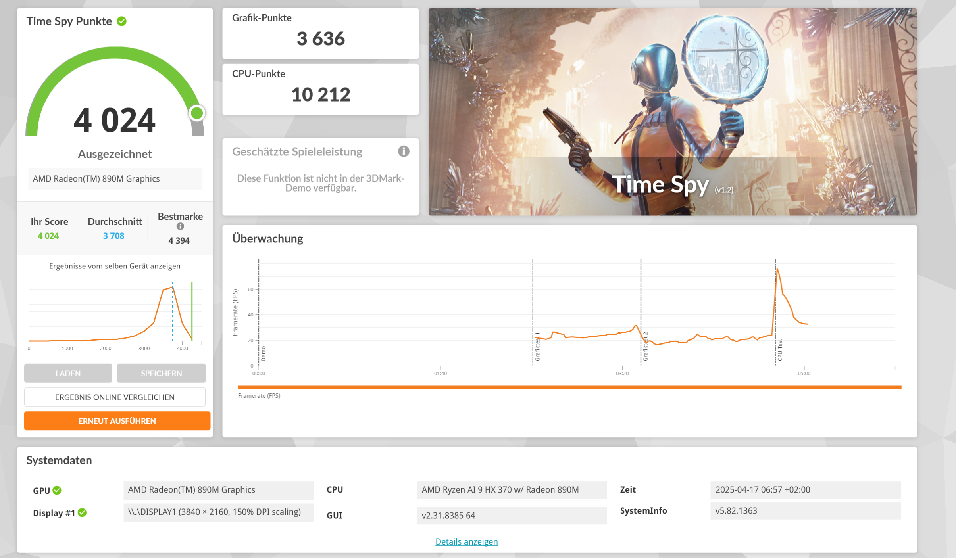Viewport: 956px width, 558px height.
Task: Click the green check next to Display #1
Action: click(x=82, y=512)
